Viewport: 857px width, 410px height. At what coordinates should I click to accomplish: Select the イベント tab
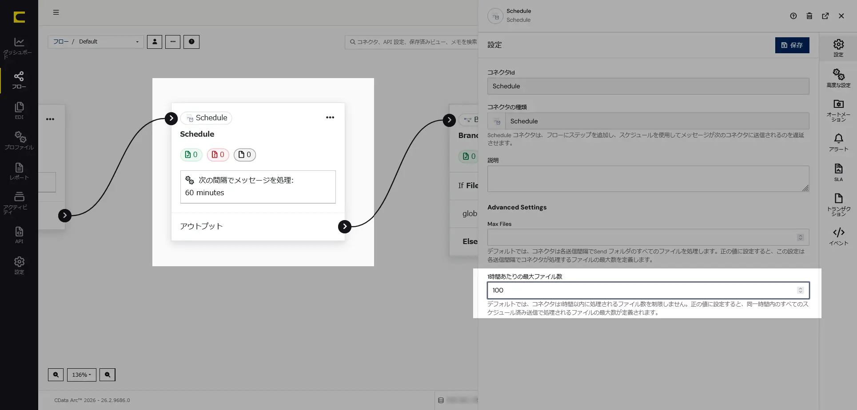point(838,237)
